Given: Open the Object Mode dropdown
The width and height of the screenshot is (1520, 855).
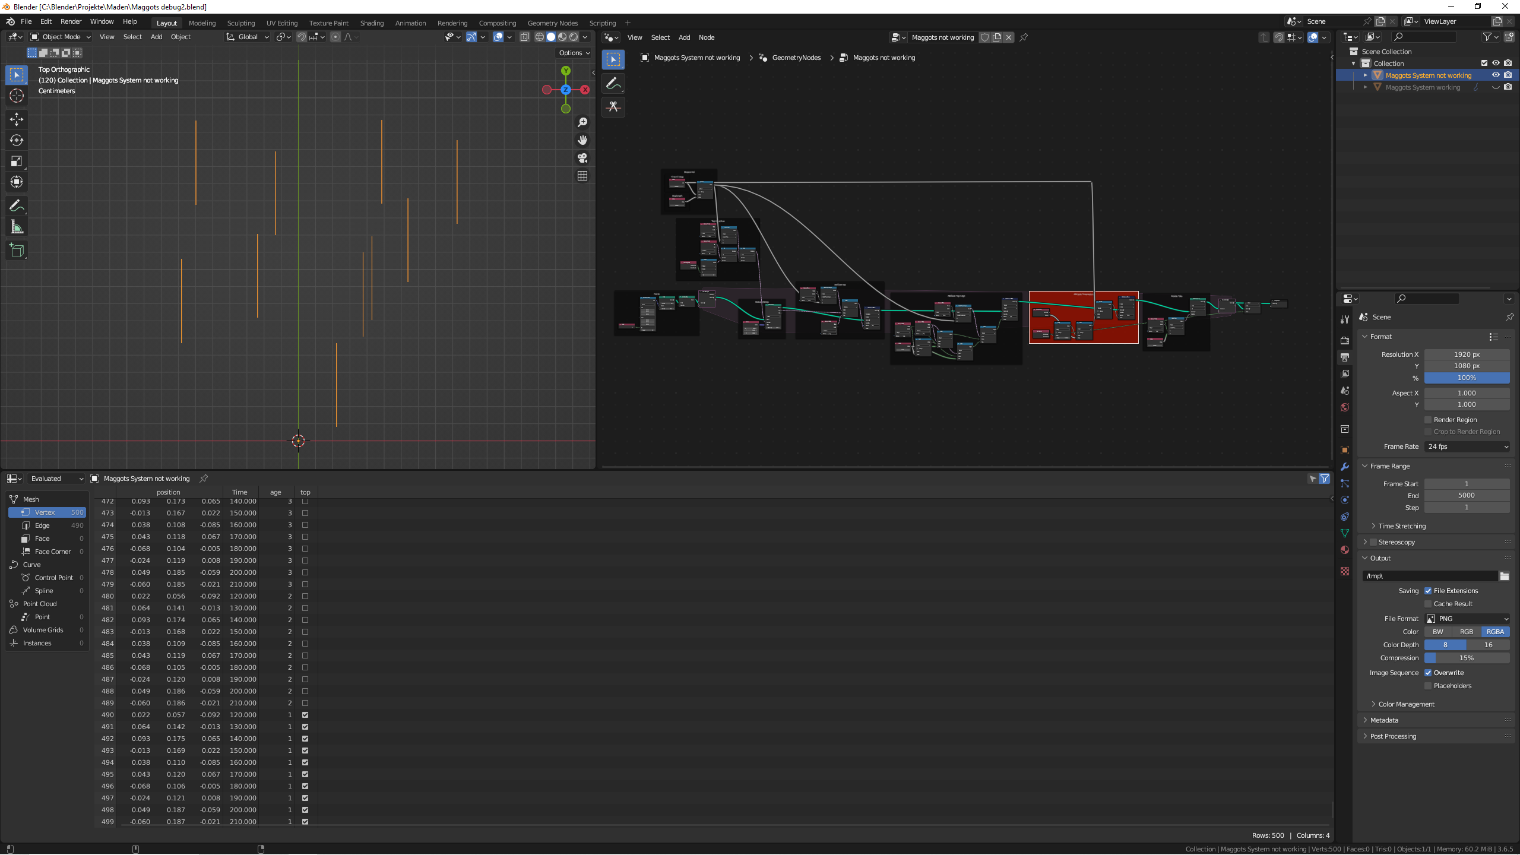Looking at the screenshot, I should coord(61,37).
